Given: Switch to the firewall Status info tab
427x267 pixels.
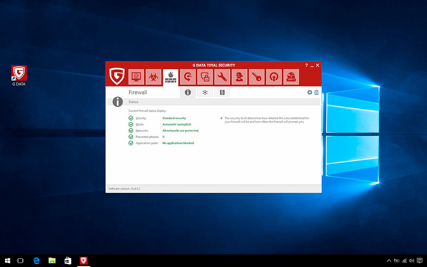Looking at the screenshot, I should coord(188,92).
